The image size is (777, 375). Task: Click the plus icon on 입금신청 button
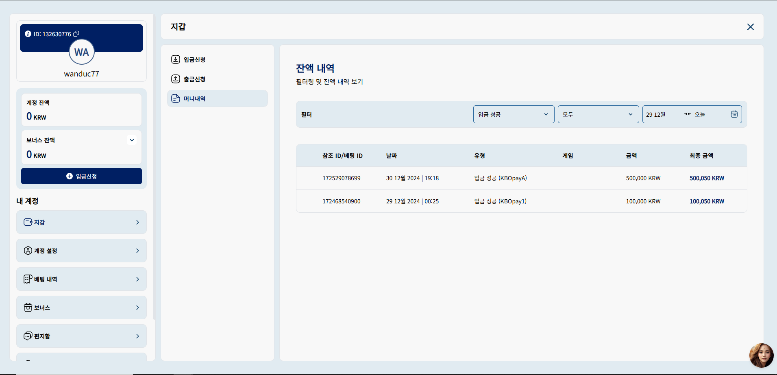pyautogui.click(x=70, y=176)
